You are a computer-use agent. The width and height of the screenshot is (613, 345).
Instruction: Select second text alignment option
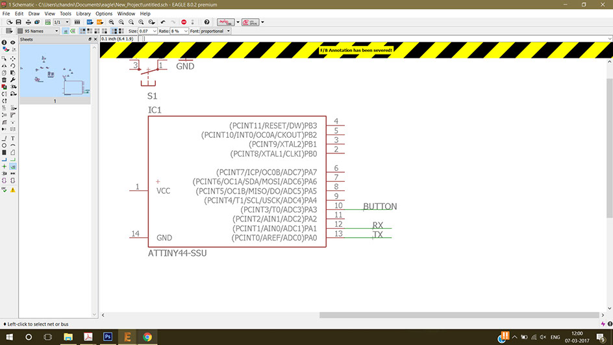[90, 31]
